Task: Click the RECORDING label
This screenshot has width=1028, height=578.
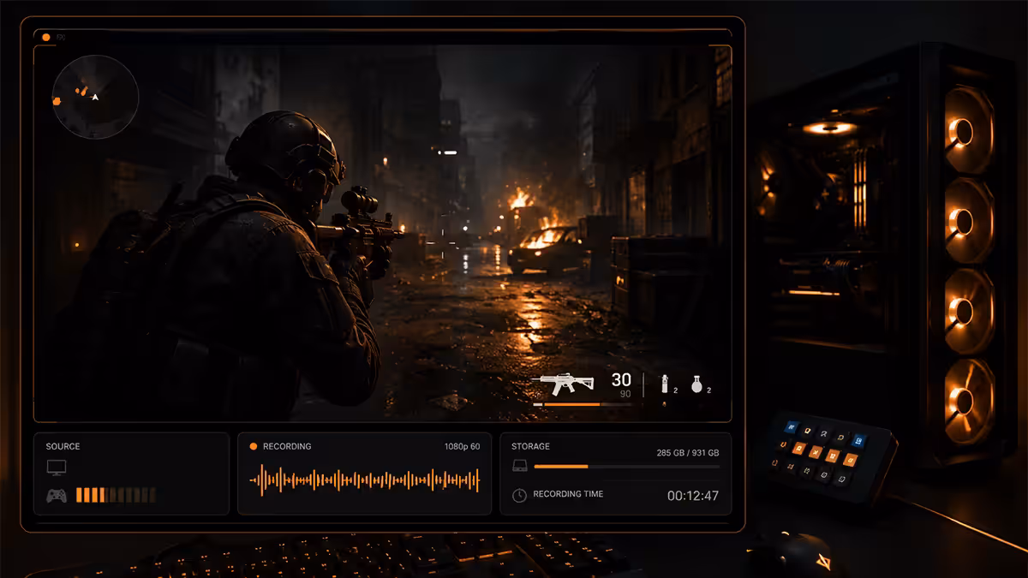Action: 287,446
